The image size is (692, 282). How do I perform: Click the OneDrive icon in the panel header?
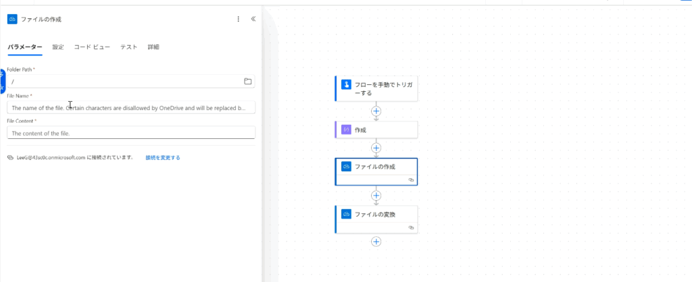click(x=12, y=19)
